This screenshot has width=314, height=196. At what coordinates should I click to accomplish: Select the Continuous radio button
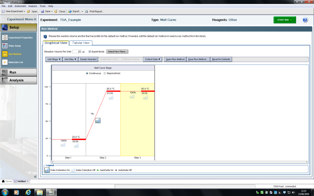click(x=87, y=73)
